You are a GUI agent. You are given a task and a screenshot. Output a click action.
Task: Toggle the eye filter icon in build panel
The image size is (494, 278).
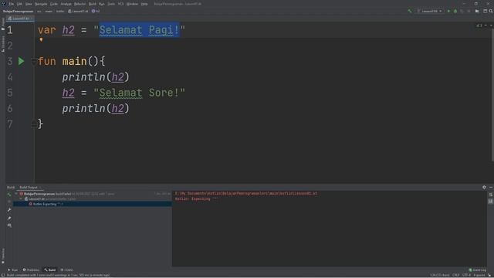pyautogui.click(x=9, y=225)
